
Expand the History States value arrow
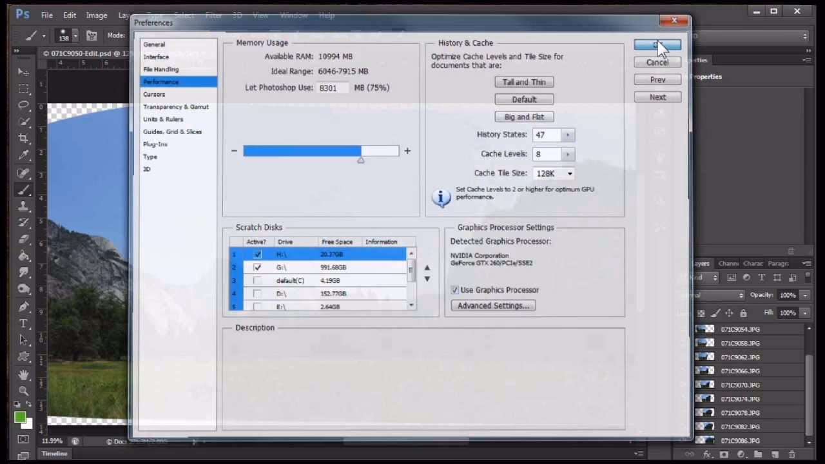click(x=568, y=135)
